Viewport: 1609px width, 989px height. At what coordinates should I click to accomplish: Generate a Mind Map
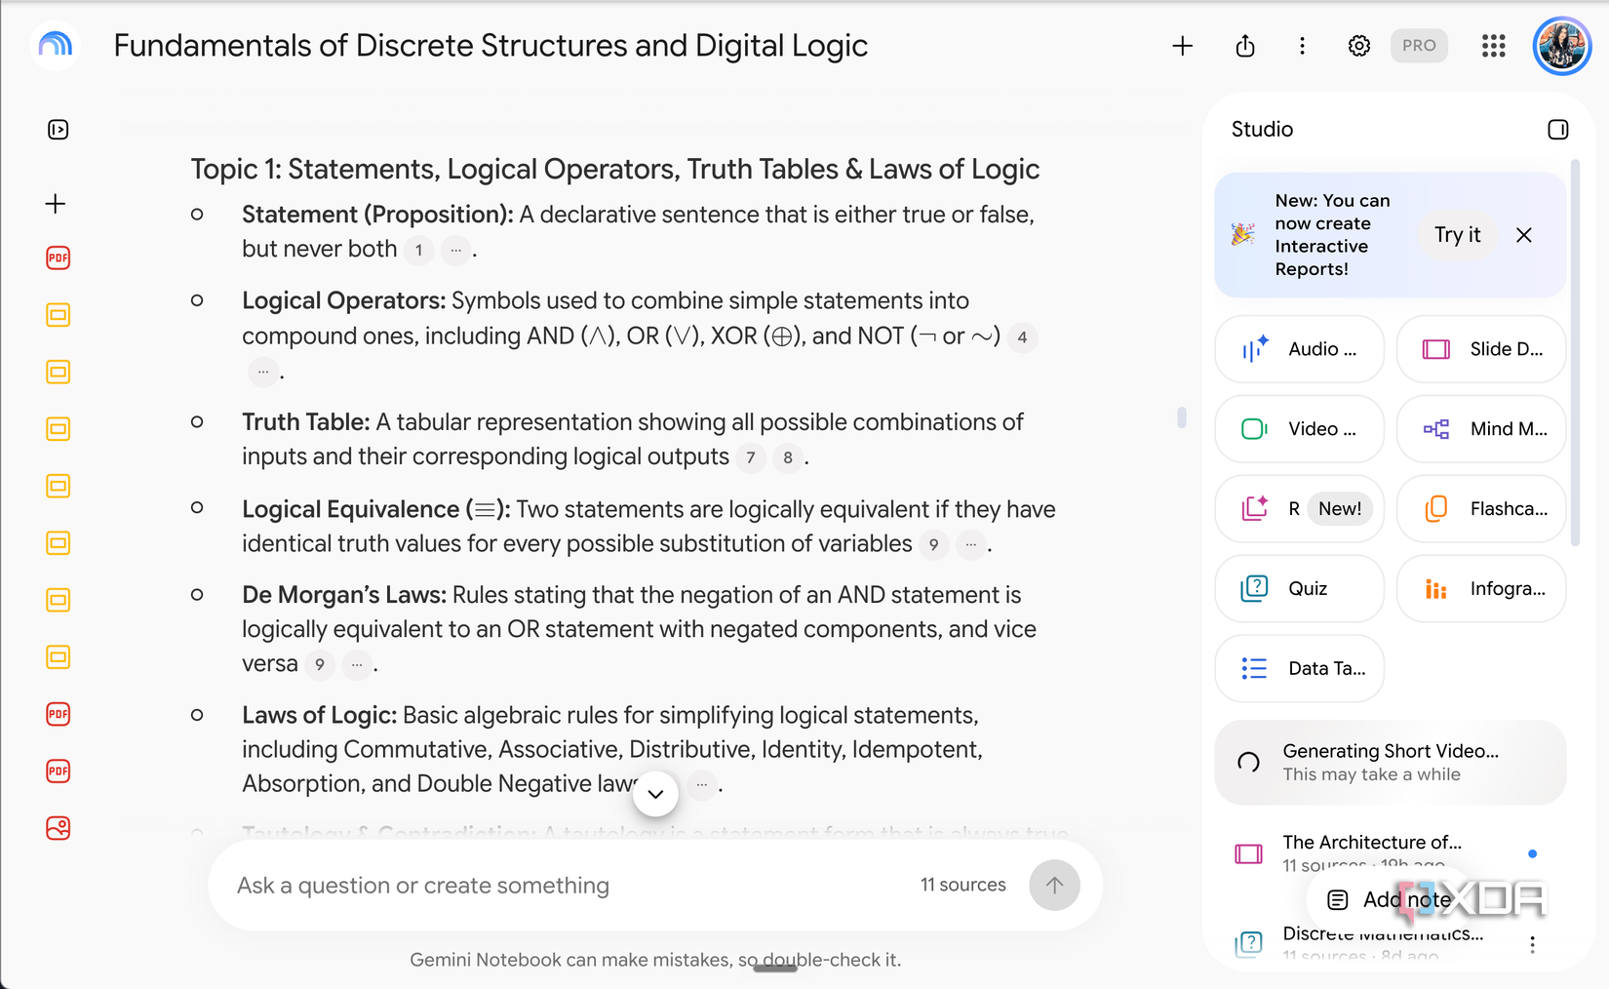coord(1481,429)
